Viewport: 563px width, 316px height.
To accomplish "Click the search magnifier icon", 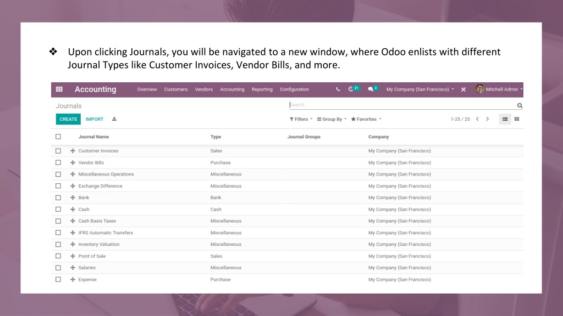I will (520, 105).
